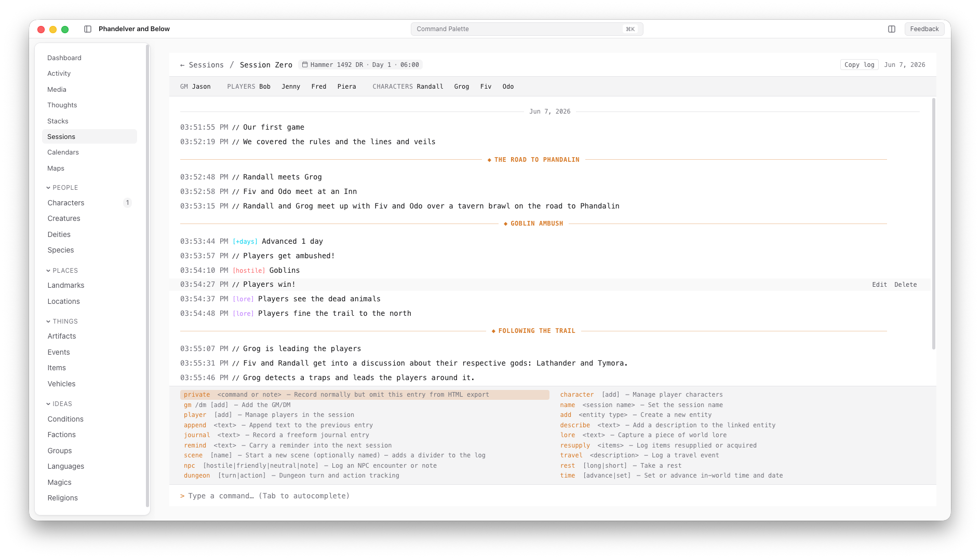Collapse the PEOPLE section chevron
This screenshot has width=980, height=559.
coord(48,188)
